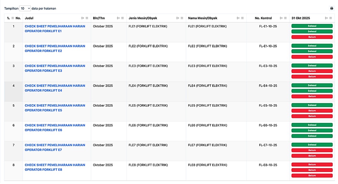Open Check Sheet Operator Forklift E4 link

pos(55,88)
